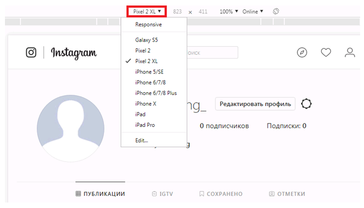The image size is (364, 208).
Task: Open the Explore compass icon
Action: tap(302, 53)
